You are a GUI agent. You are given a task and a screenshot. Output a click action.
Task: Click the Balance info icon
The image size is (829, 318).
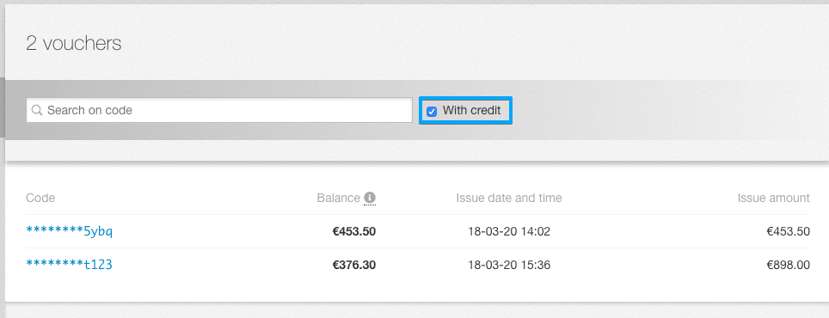point(370,198)
